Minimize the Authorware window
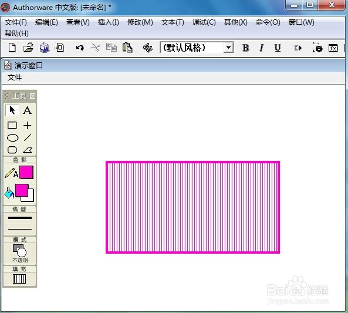 point(294,5)
